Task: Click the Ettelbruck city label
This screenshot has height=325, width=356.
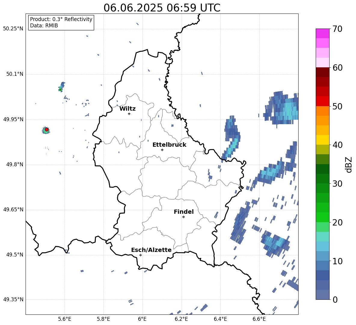Action: click(169, 145)
